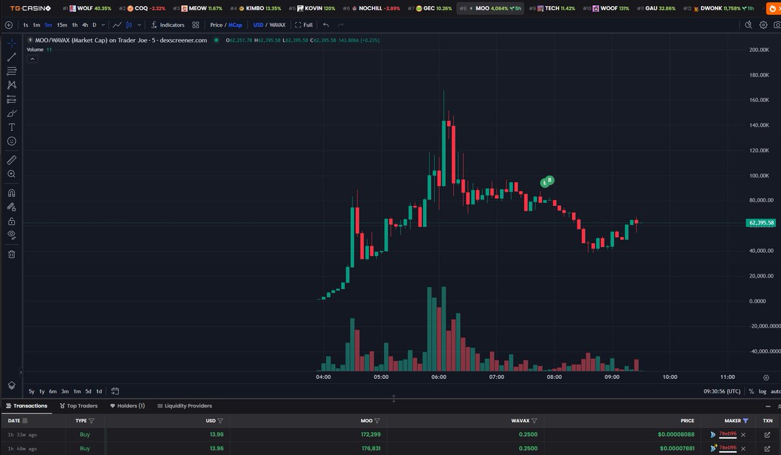
Task: Select the 1s timeframe
Action: tap(25, 25)
